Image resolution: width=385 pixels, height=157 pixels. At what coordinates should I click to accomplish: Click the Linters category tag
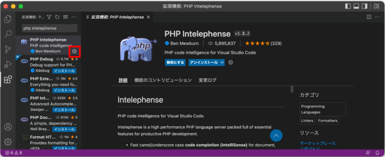coord(307,121)
